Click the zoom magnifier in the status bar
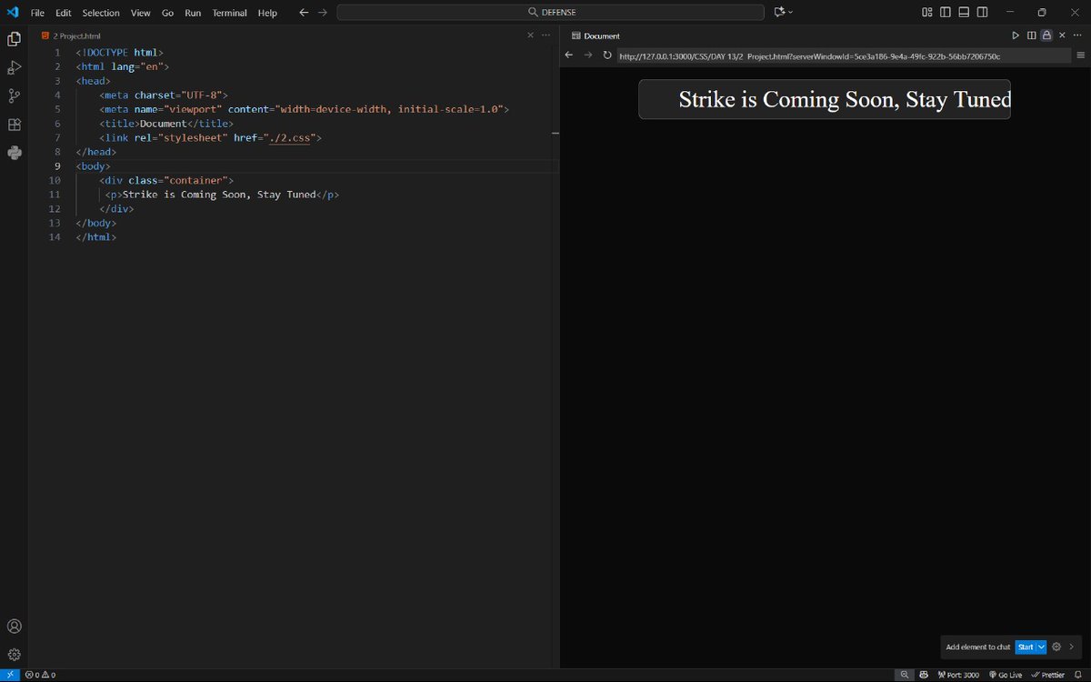The image size is (1091, 682). [904, 675]
